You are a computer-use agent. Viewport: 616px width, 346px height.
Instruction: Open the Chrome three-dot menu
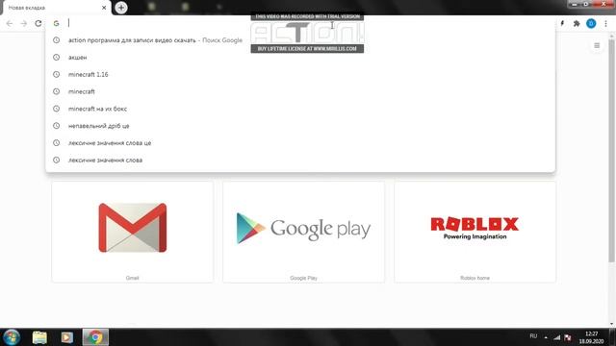[605, 23]
